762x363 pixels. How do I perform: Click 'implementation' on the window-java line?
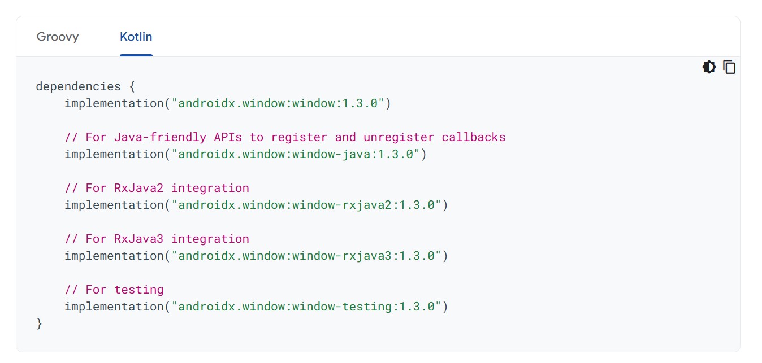pyautogui.click(x=114, y=154)
